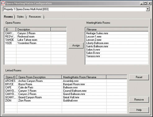Select the Zion Room linked row
The image size is (153, 117).
[x=66, y=101]
